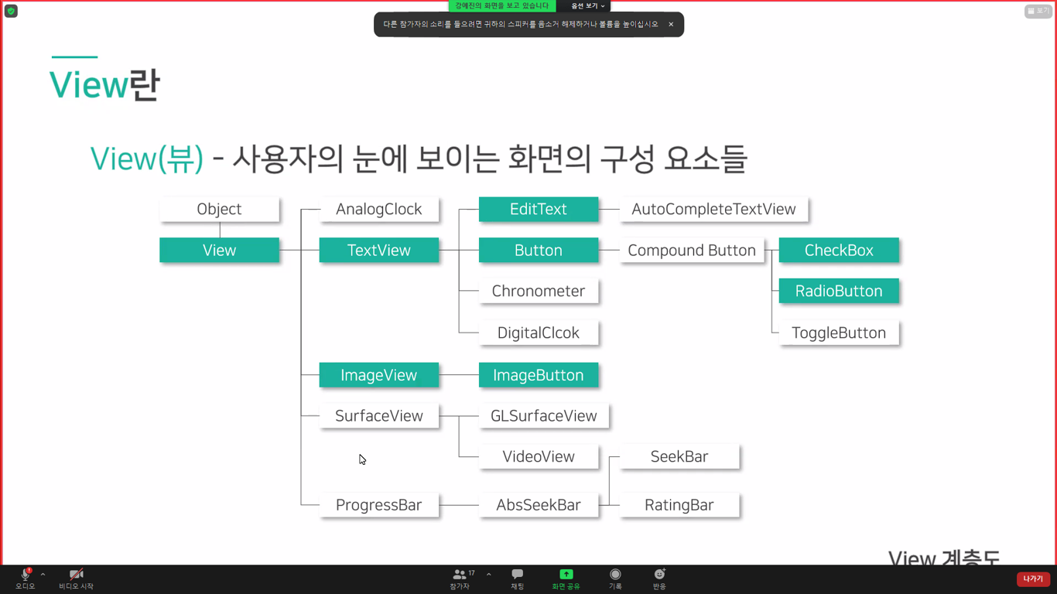Select the SeekBar box
The image size is (1057, 594).
[679, 456]
